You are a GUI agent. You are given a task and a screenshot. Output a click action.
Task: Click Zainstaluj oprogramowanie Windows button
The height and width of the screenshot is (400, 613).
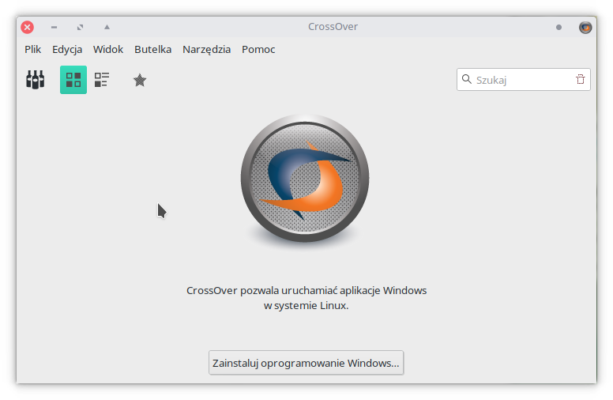click(306, 363)
